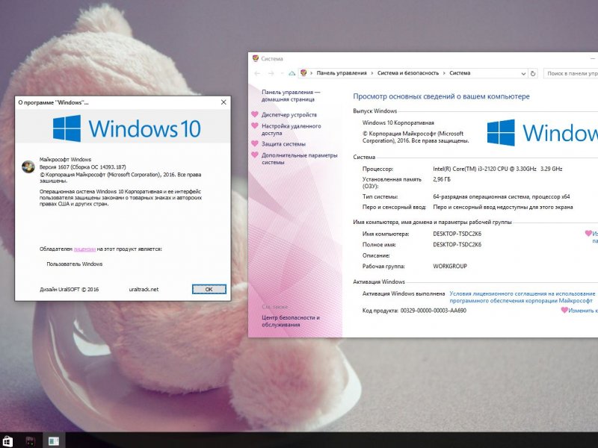Click the OK button in the About Windows dialog
This screenshot has height=448, width=598.
click(209, 289)
